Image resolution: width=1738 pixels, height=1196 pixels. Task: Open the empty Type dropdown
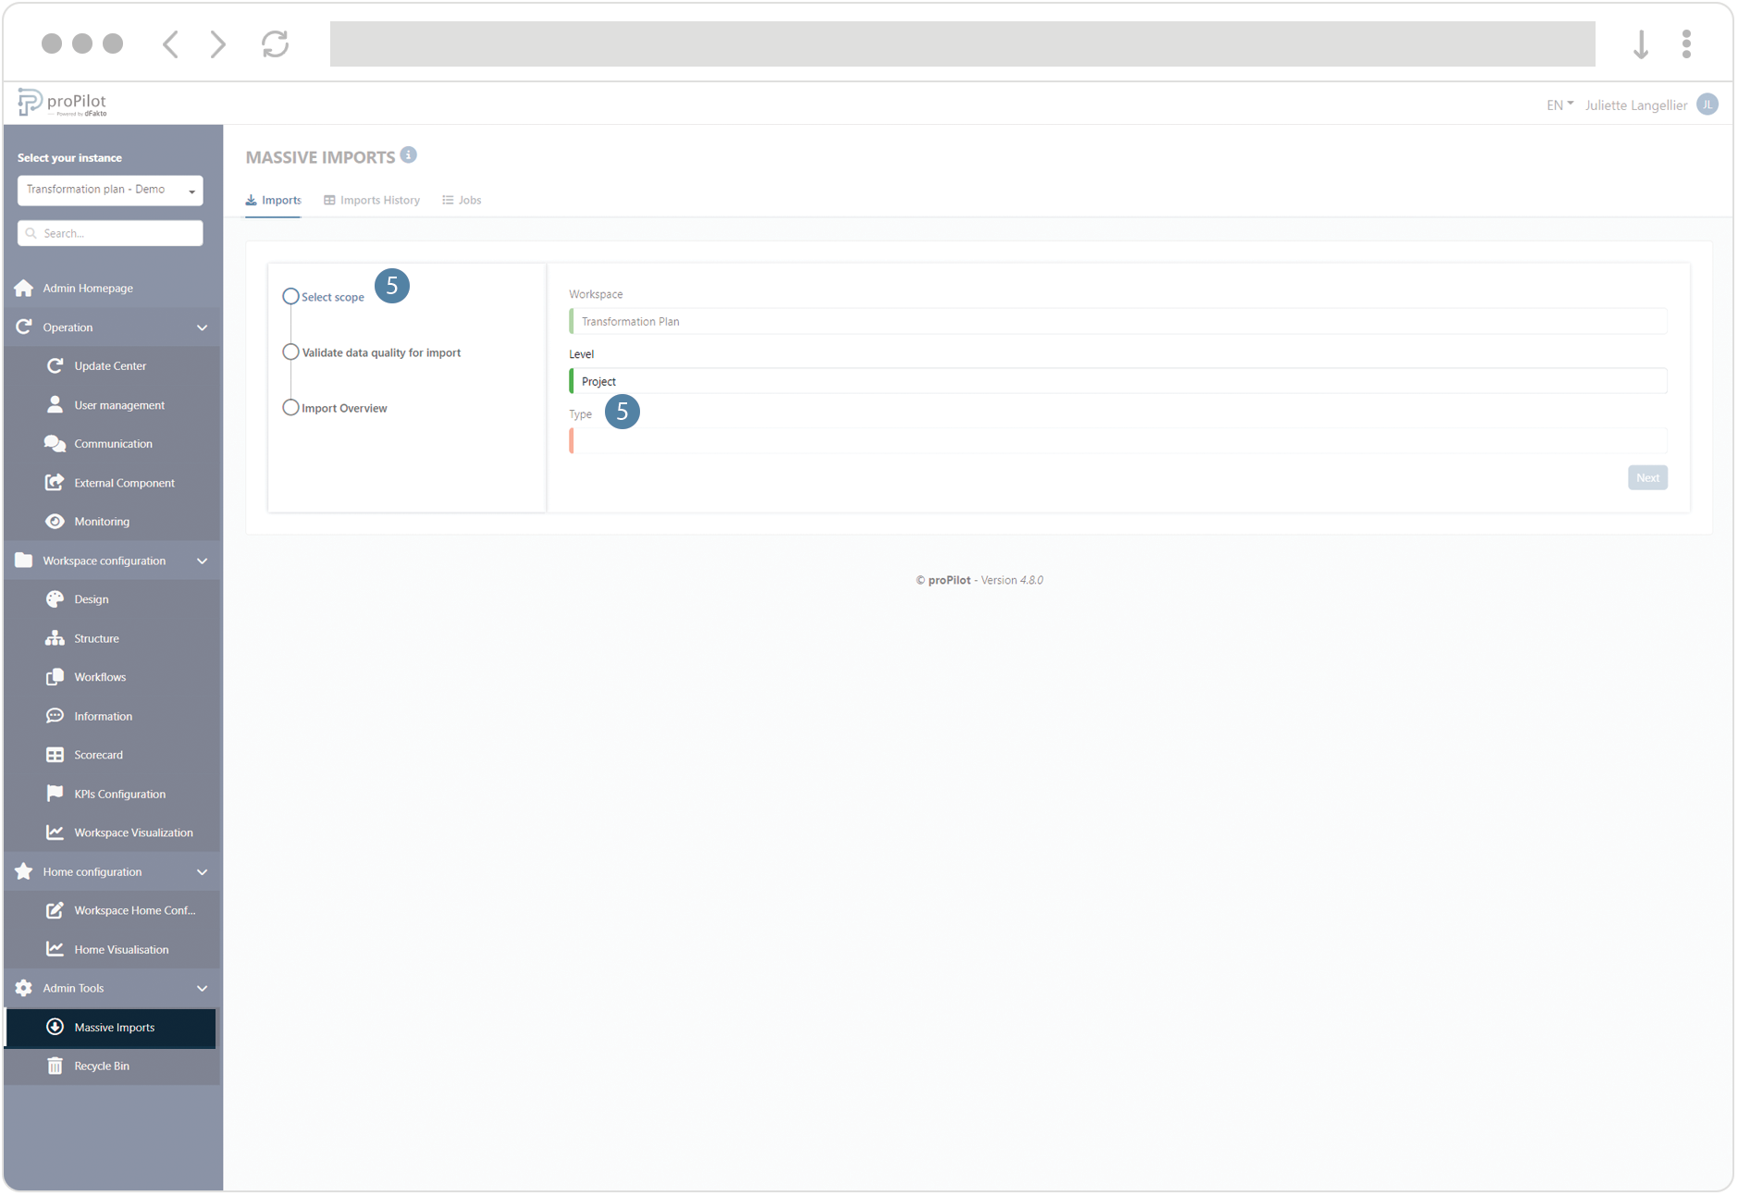tap(1118, 441)
